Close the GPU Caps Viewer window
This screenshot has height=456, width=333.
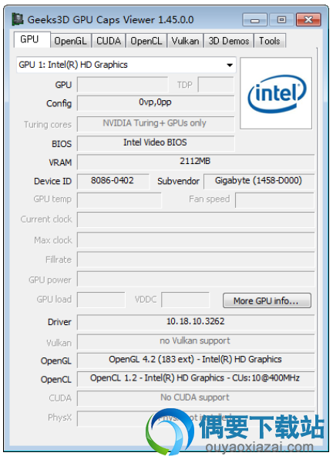[308, 20]
